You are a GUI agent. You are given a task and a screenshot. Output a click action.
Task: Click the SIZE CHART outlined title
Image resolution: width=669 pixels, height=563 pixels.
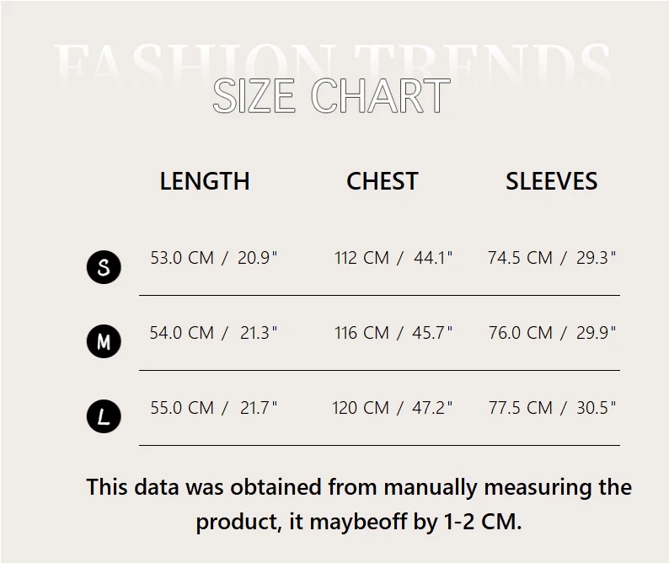(331, 95)
